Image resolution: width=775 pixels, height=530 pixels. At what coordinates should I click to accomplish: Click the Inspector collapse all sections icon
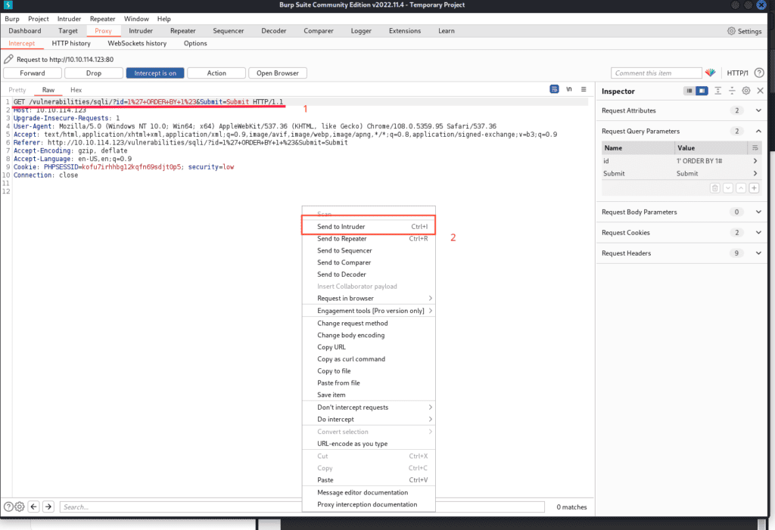click(x=732, y=91)
